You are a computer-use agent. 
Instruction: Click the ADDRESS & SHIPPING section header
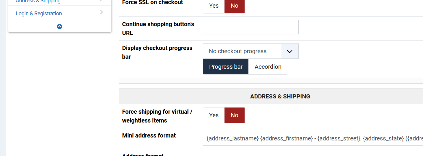pos(280,96)
